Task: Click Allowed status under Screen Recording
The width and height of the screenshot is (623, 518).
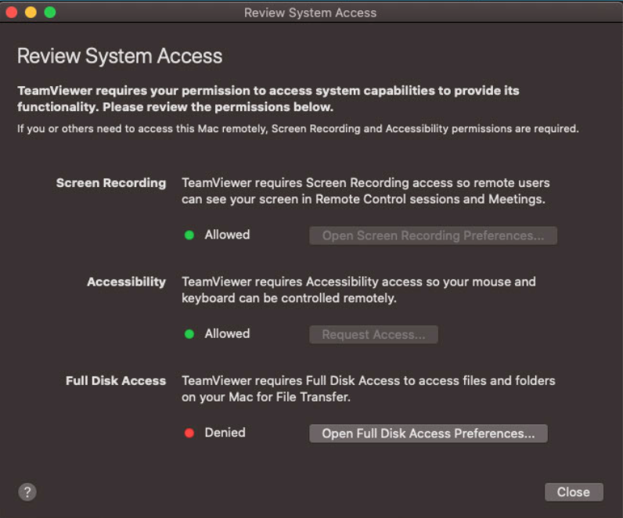Action: pos(227,235)
